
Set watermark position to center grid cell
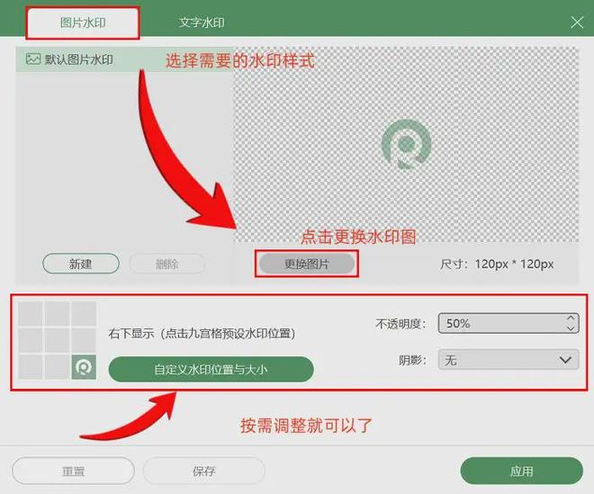(57, 340)
